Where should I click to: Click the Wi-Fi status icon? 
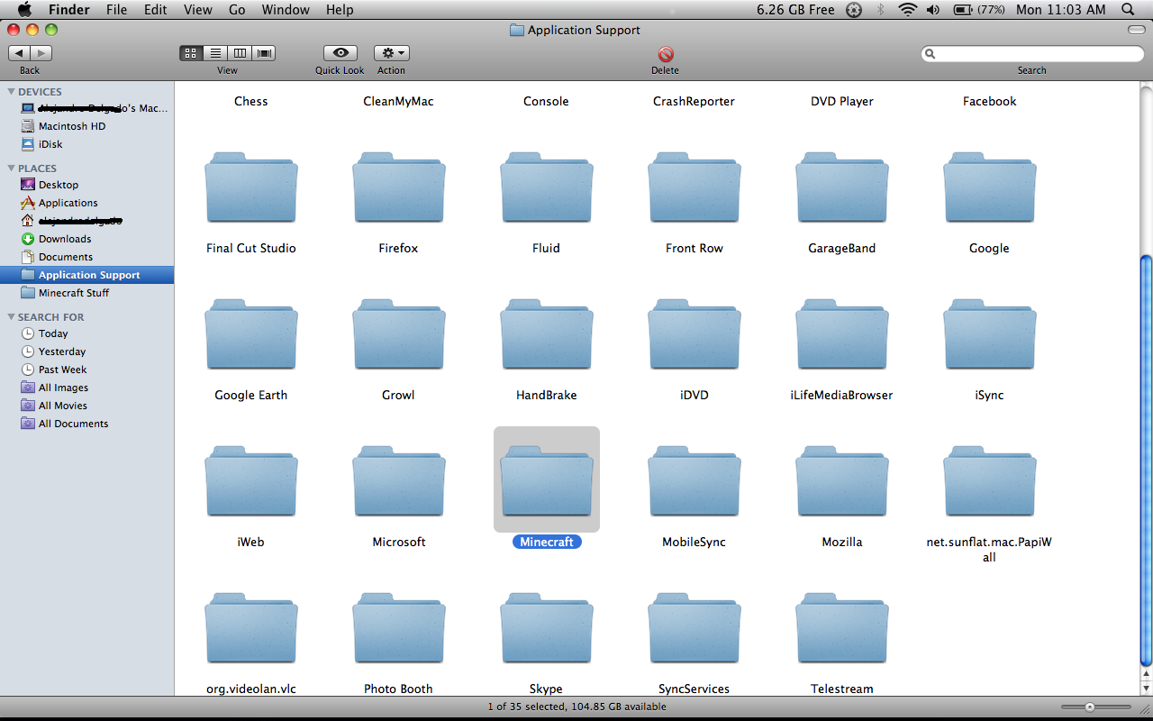(x=907, y=10)
